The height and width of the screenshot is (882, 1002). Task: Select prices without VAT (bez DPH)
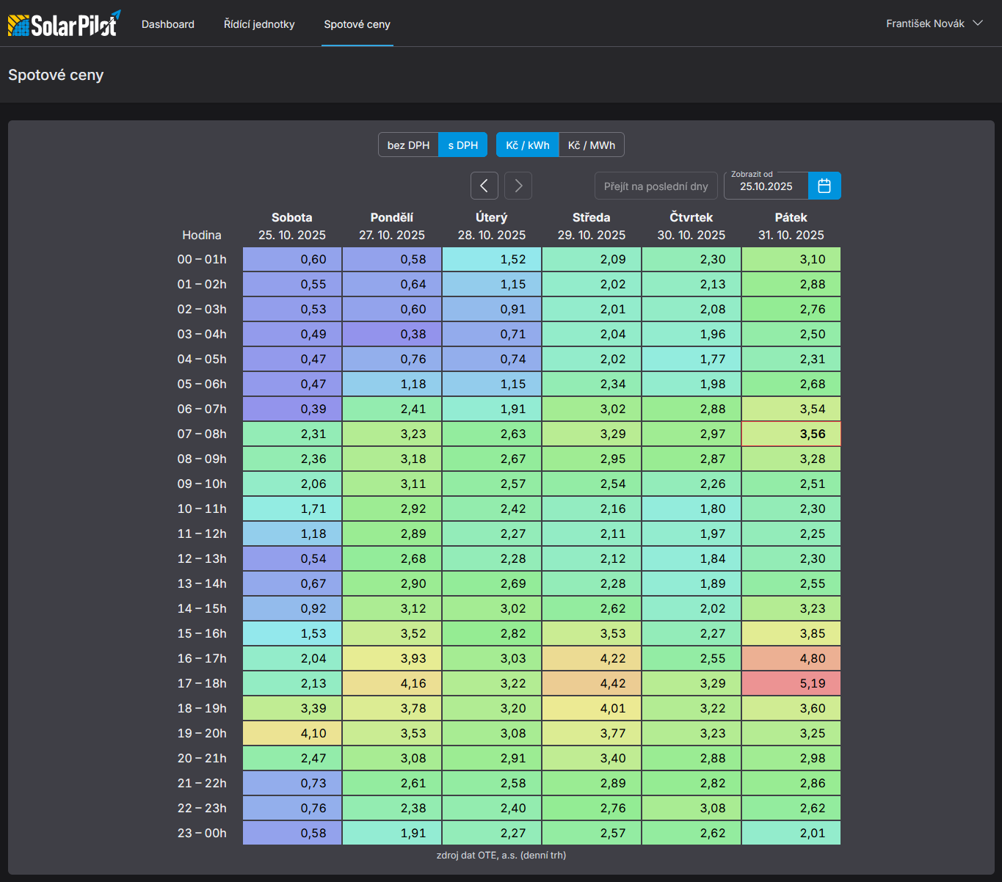pyautogui.click(x=408, y=145)
